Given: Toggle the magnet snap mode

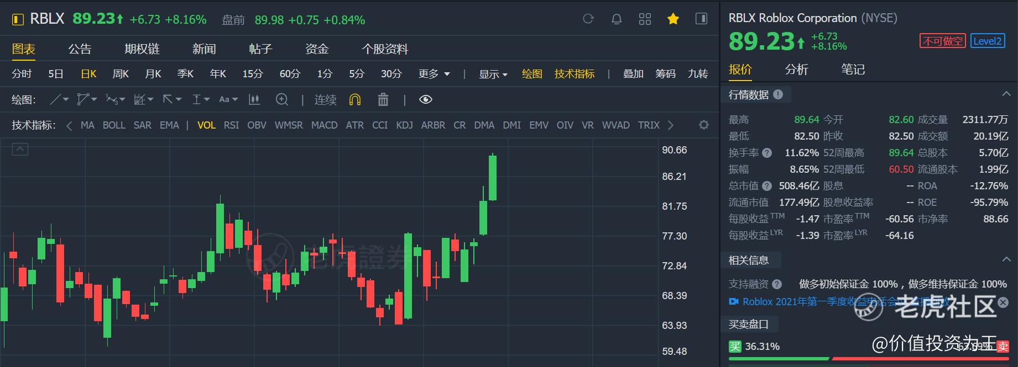Looking at the screenshot, I should [355, 100].
